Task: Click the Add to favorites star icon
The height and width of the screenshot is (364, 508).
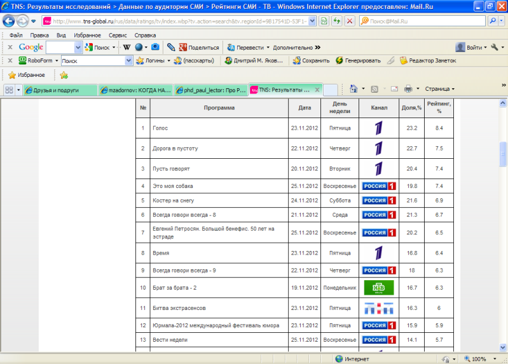Action: 64,75
